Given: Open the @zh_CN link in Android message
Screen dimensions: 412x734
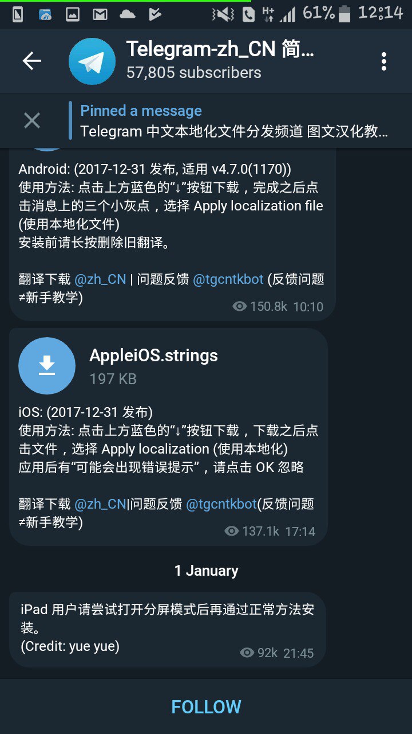Looking at the screenshot, I should tap(100, 279).
